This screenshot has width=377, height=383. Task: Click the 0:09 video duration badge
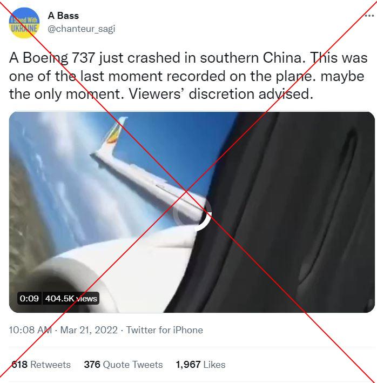tap(29, 298)
